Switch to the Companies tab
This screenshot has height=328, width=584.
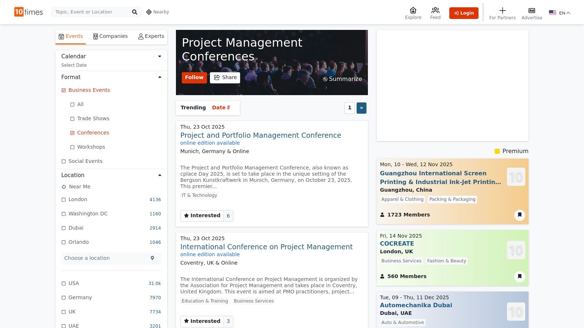click(x=110, y=36)
